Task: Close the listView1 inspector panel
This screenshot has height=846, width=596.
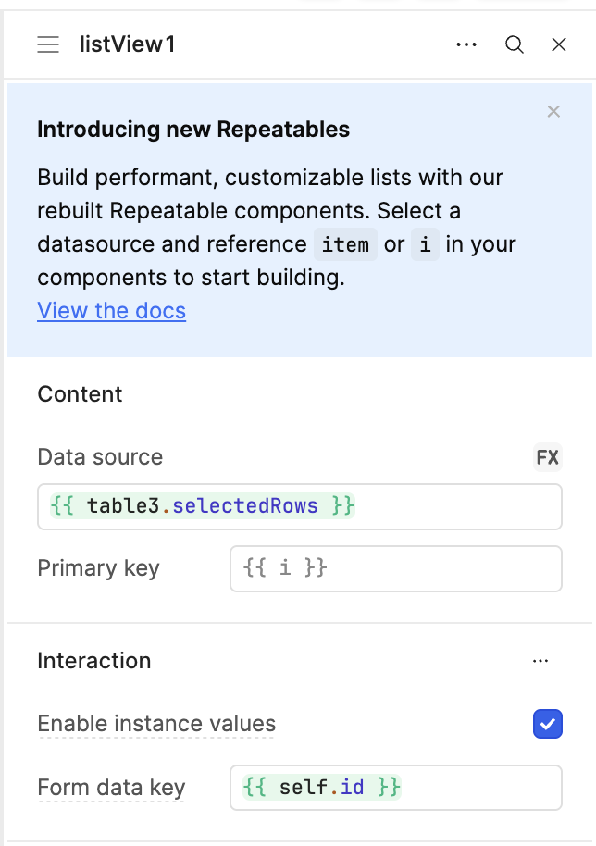Action: 559,44
